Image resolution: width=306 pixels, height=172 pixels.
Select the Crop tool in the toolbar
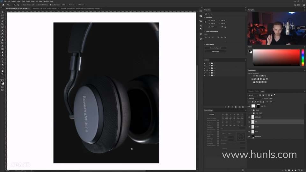point(2,24)
